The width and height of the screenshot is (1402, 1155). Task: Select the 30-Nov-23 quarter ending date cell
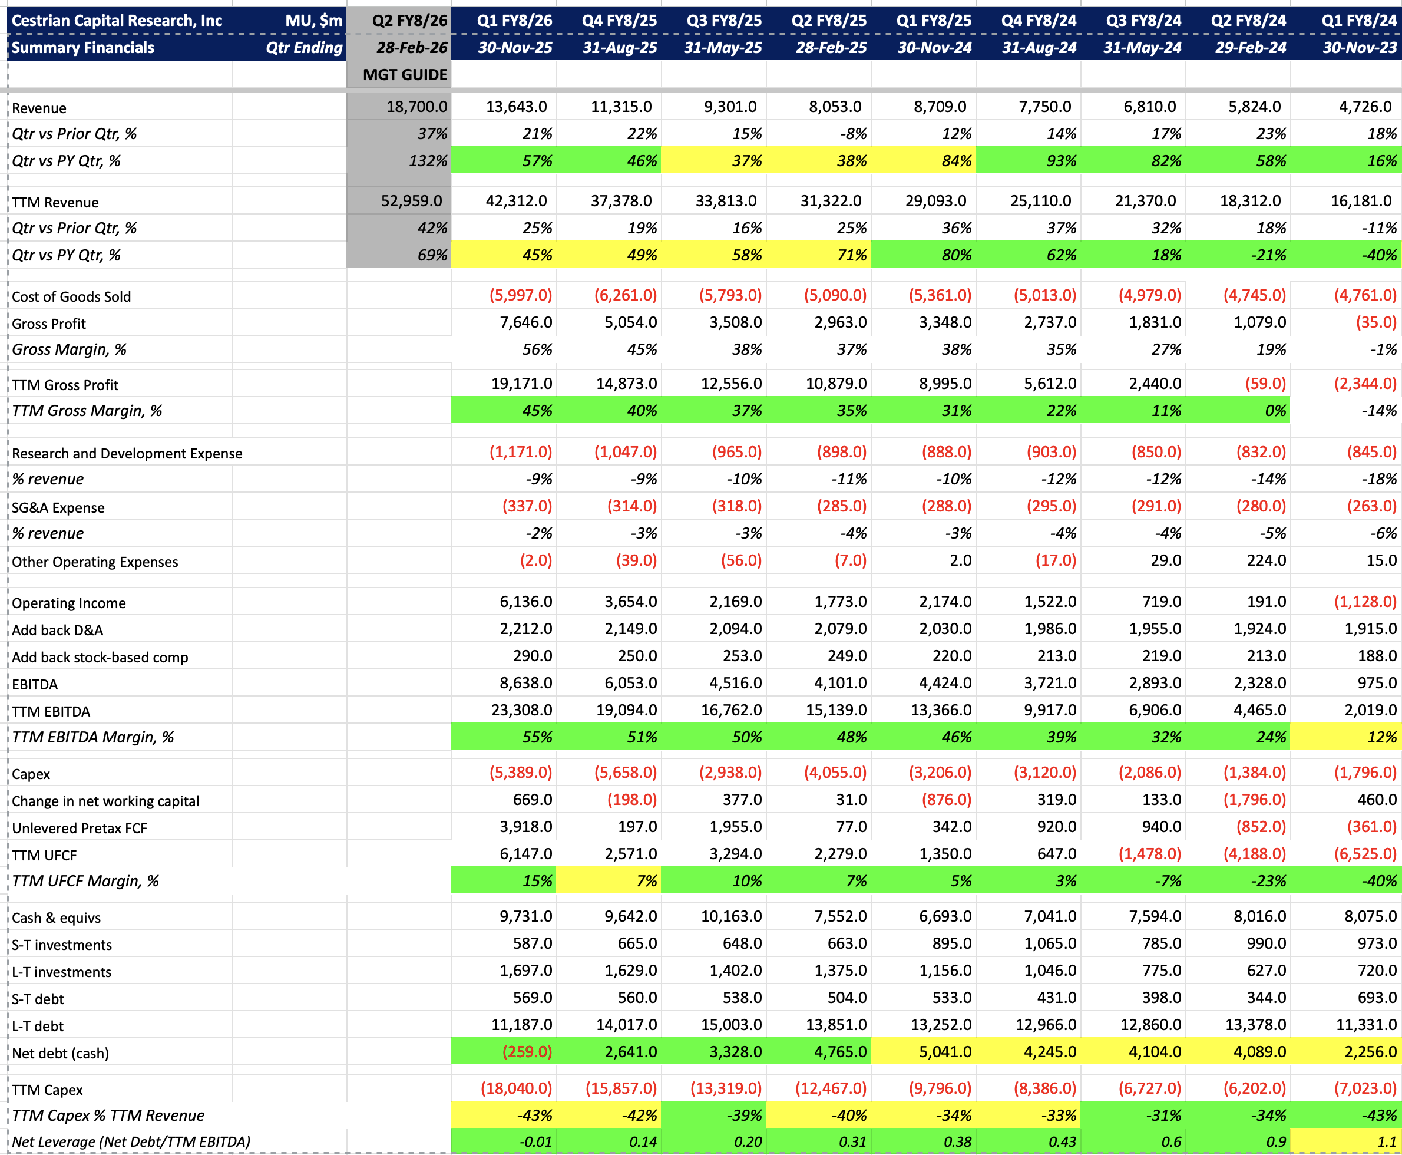[1359, 48]
